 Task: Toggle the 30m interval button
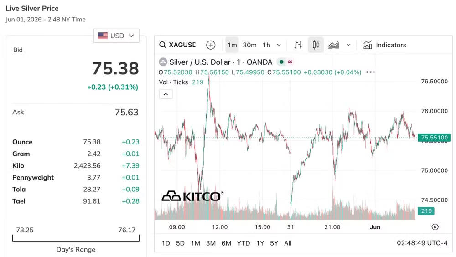[249, 45]
